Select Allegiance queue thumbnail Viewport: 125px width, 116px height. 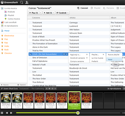[x=62, y=100]
